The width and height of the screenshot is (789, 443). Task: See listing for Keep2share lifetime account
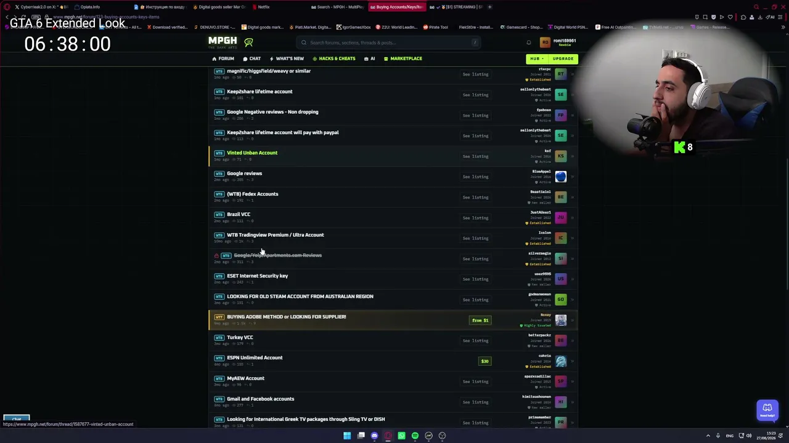pos(475,95)
